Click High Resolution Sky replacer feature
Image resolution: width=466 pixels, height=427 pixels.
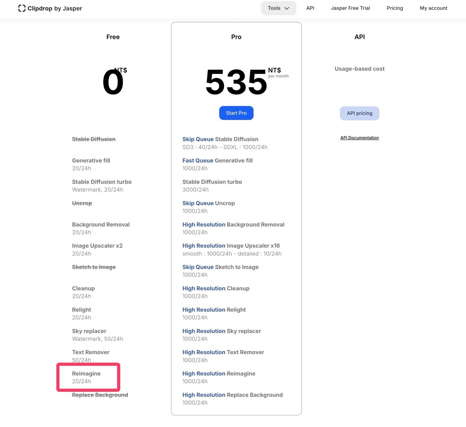click(x=222, y=331)
